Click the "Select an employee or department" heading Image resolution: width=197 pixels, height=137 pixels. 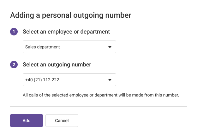[66, 32]
